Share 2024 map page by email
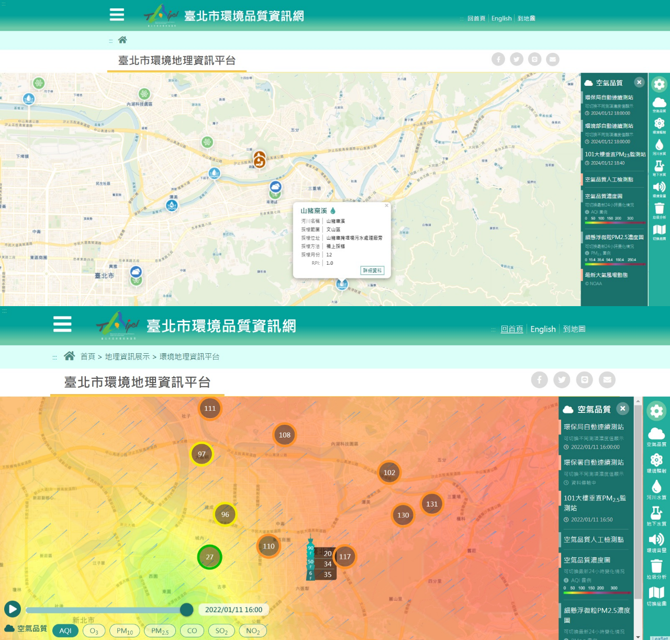670x640 pixels. [553, 59]
